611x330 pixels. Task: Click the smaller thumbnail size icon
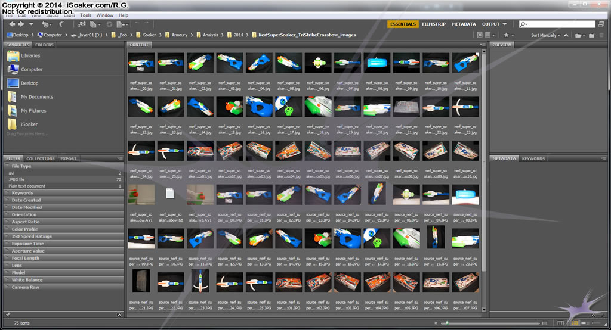[436, 323]
